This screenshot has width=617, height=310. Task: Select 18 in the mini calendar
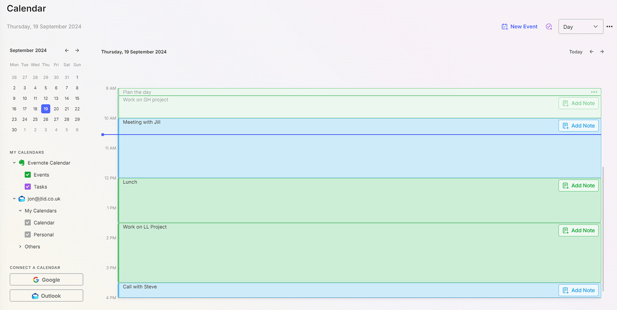(x=35, y=109)
